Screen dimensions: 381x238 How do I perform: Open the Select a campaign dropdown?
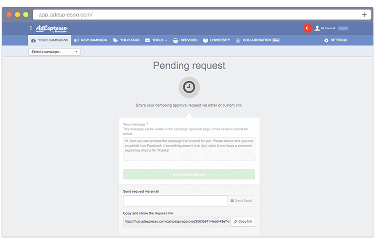54,51
